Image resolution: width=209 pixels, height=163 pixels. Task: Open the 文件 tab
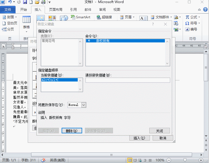coord(8,10)
